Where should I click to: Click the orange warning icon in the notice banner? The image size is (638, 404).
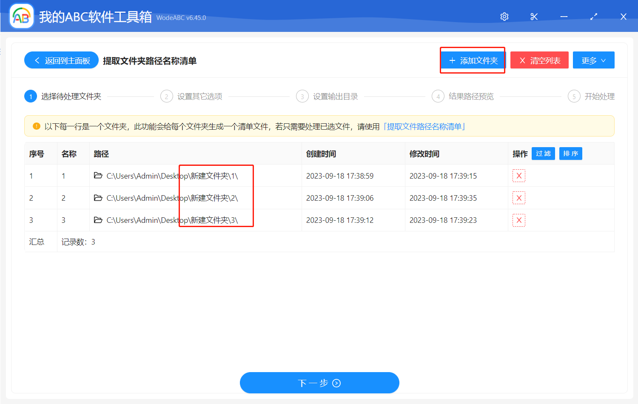point(36,126)
